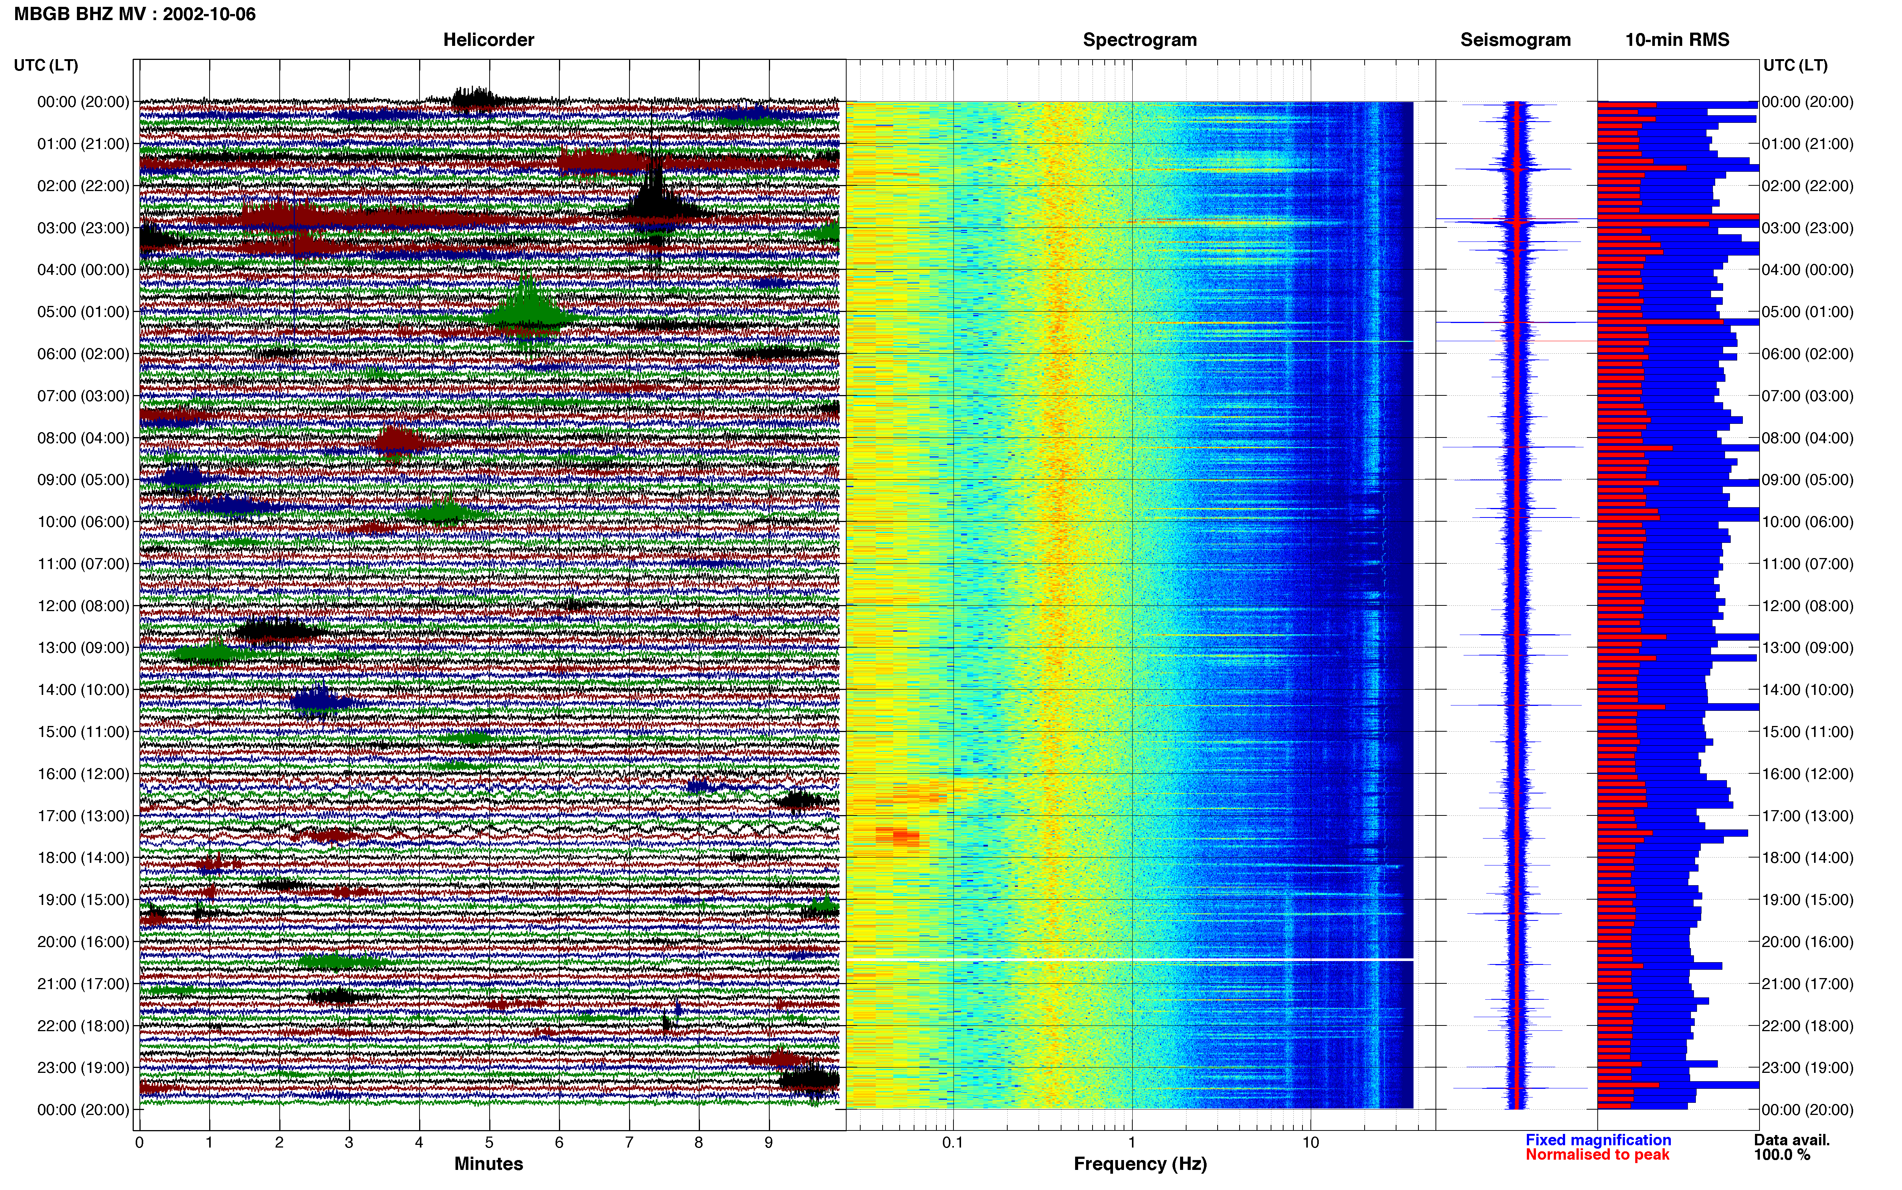Click left time label '01:00 (21:00)'
This screenshot has height=1190, width=1902.
coord(83,144)
